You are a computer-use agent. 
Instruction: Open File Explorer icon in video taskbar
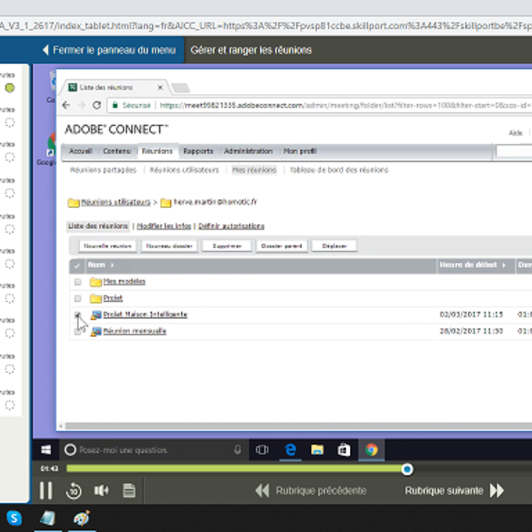coord(317,450)
